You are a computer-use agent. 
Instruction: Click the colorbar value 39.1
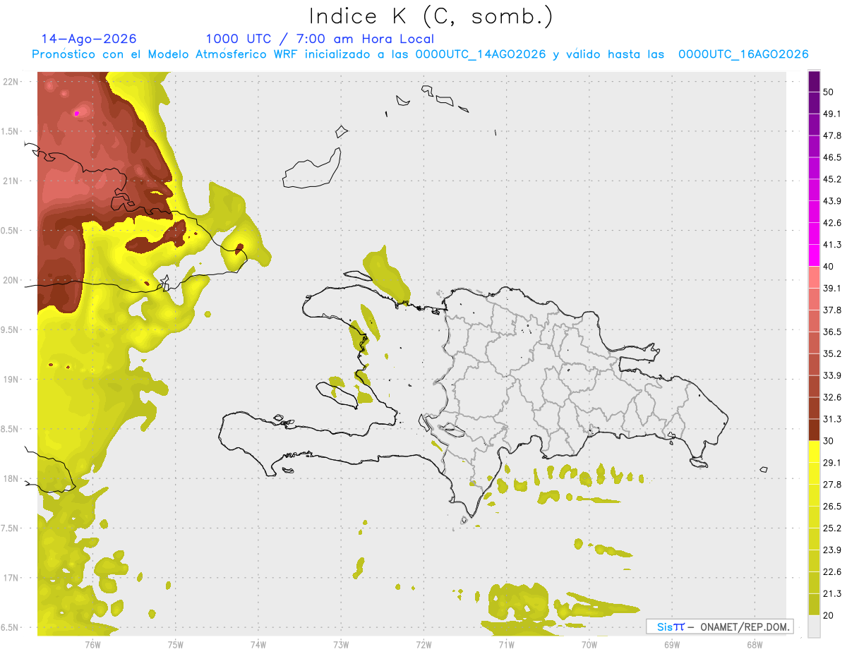point(832,288)
